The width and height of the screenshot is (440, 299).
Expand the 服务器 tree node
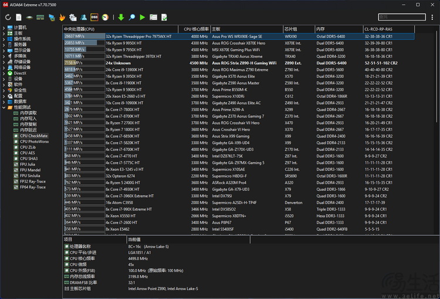[x=4, y=44]
